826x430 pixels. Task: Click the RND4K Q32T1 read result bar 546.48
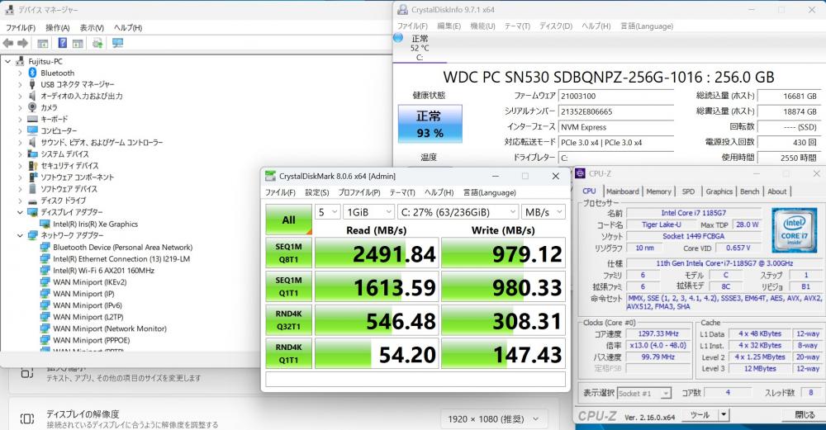tap(377, 320)
